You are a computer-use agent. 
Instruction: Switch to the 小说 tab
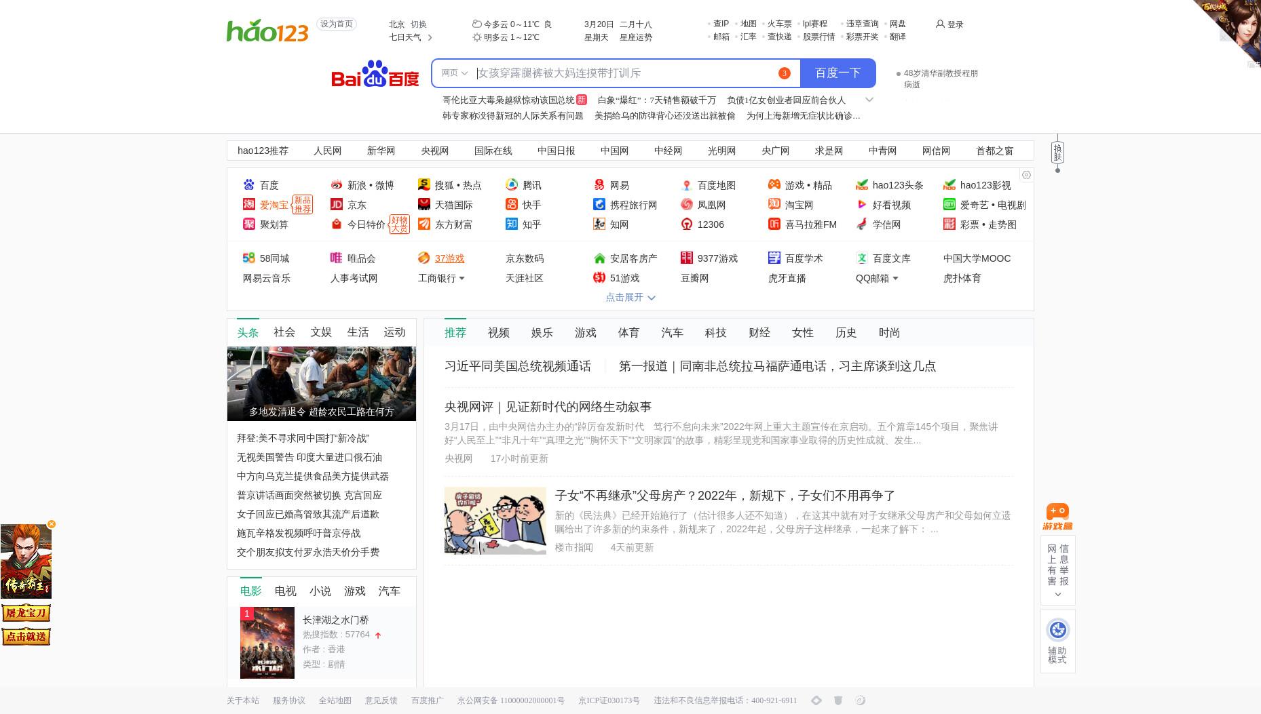coord(320,591)
